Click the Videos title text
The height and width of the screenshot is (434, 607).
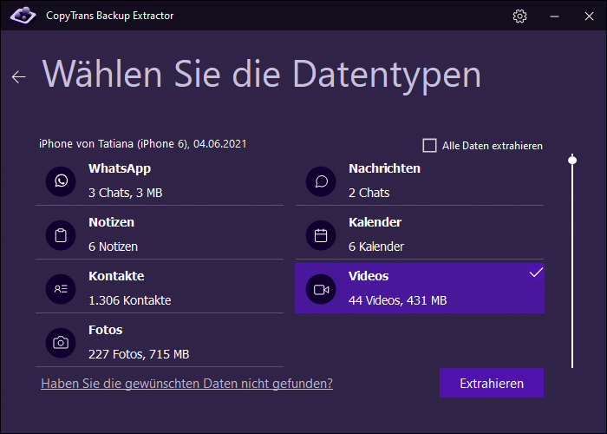tap(369, 276)
